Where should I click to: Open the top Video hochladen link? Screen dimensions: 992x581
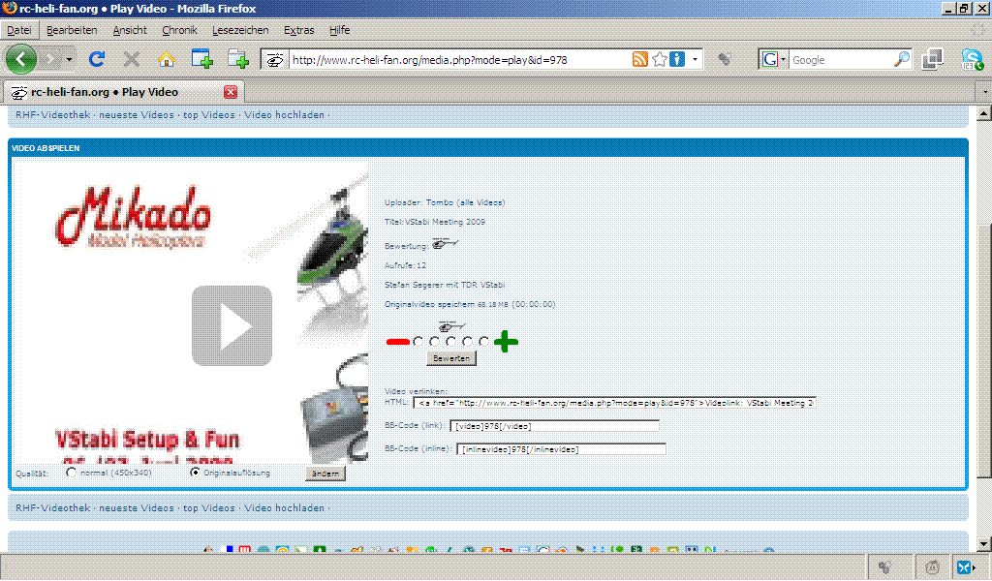click(x=284, y=115)
